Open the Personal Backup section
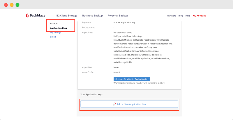The height and width of the screenshot is (120, 233). [118, 15]
